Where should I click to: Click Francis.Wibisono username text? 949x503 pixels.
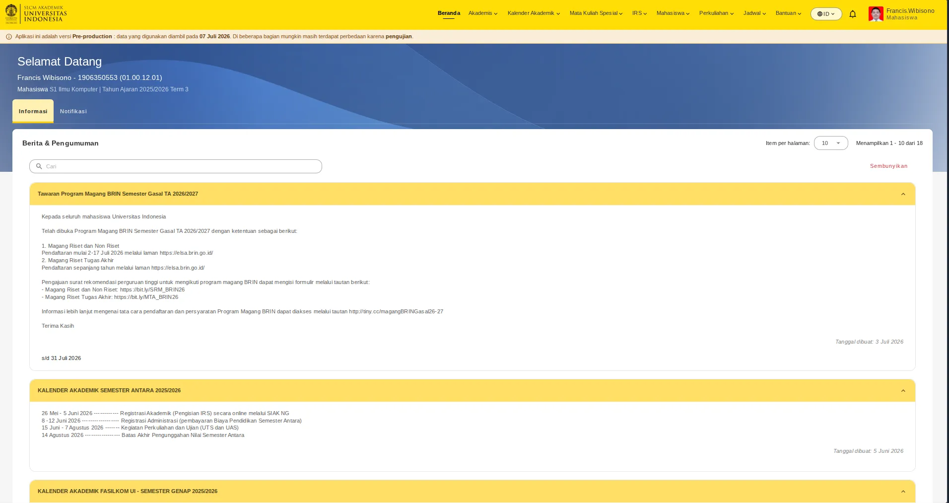(x=910, y=11)
